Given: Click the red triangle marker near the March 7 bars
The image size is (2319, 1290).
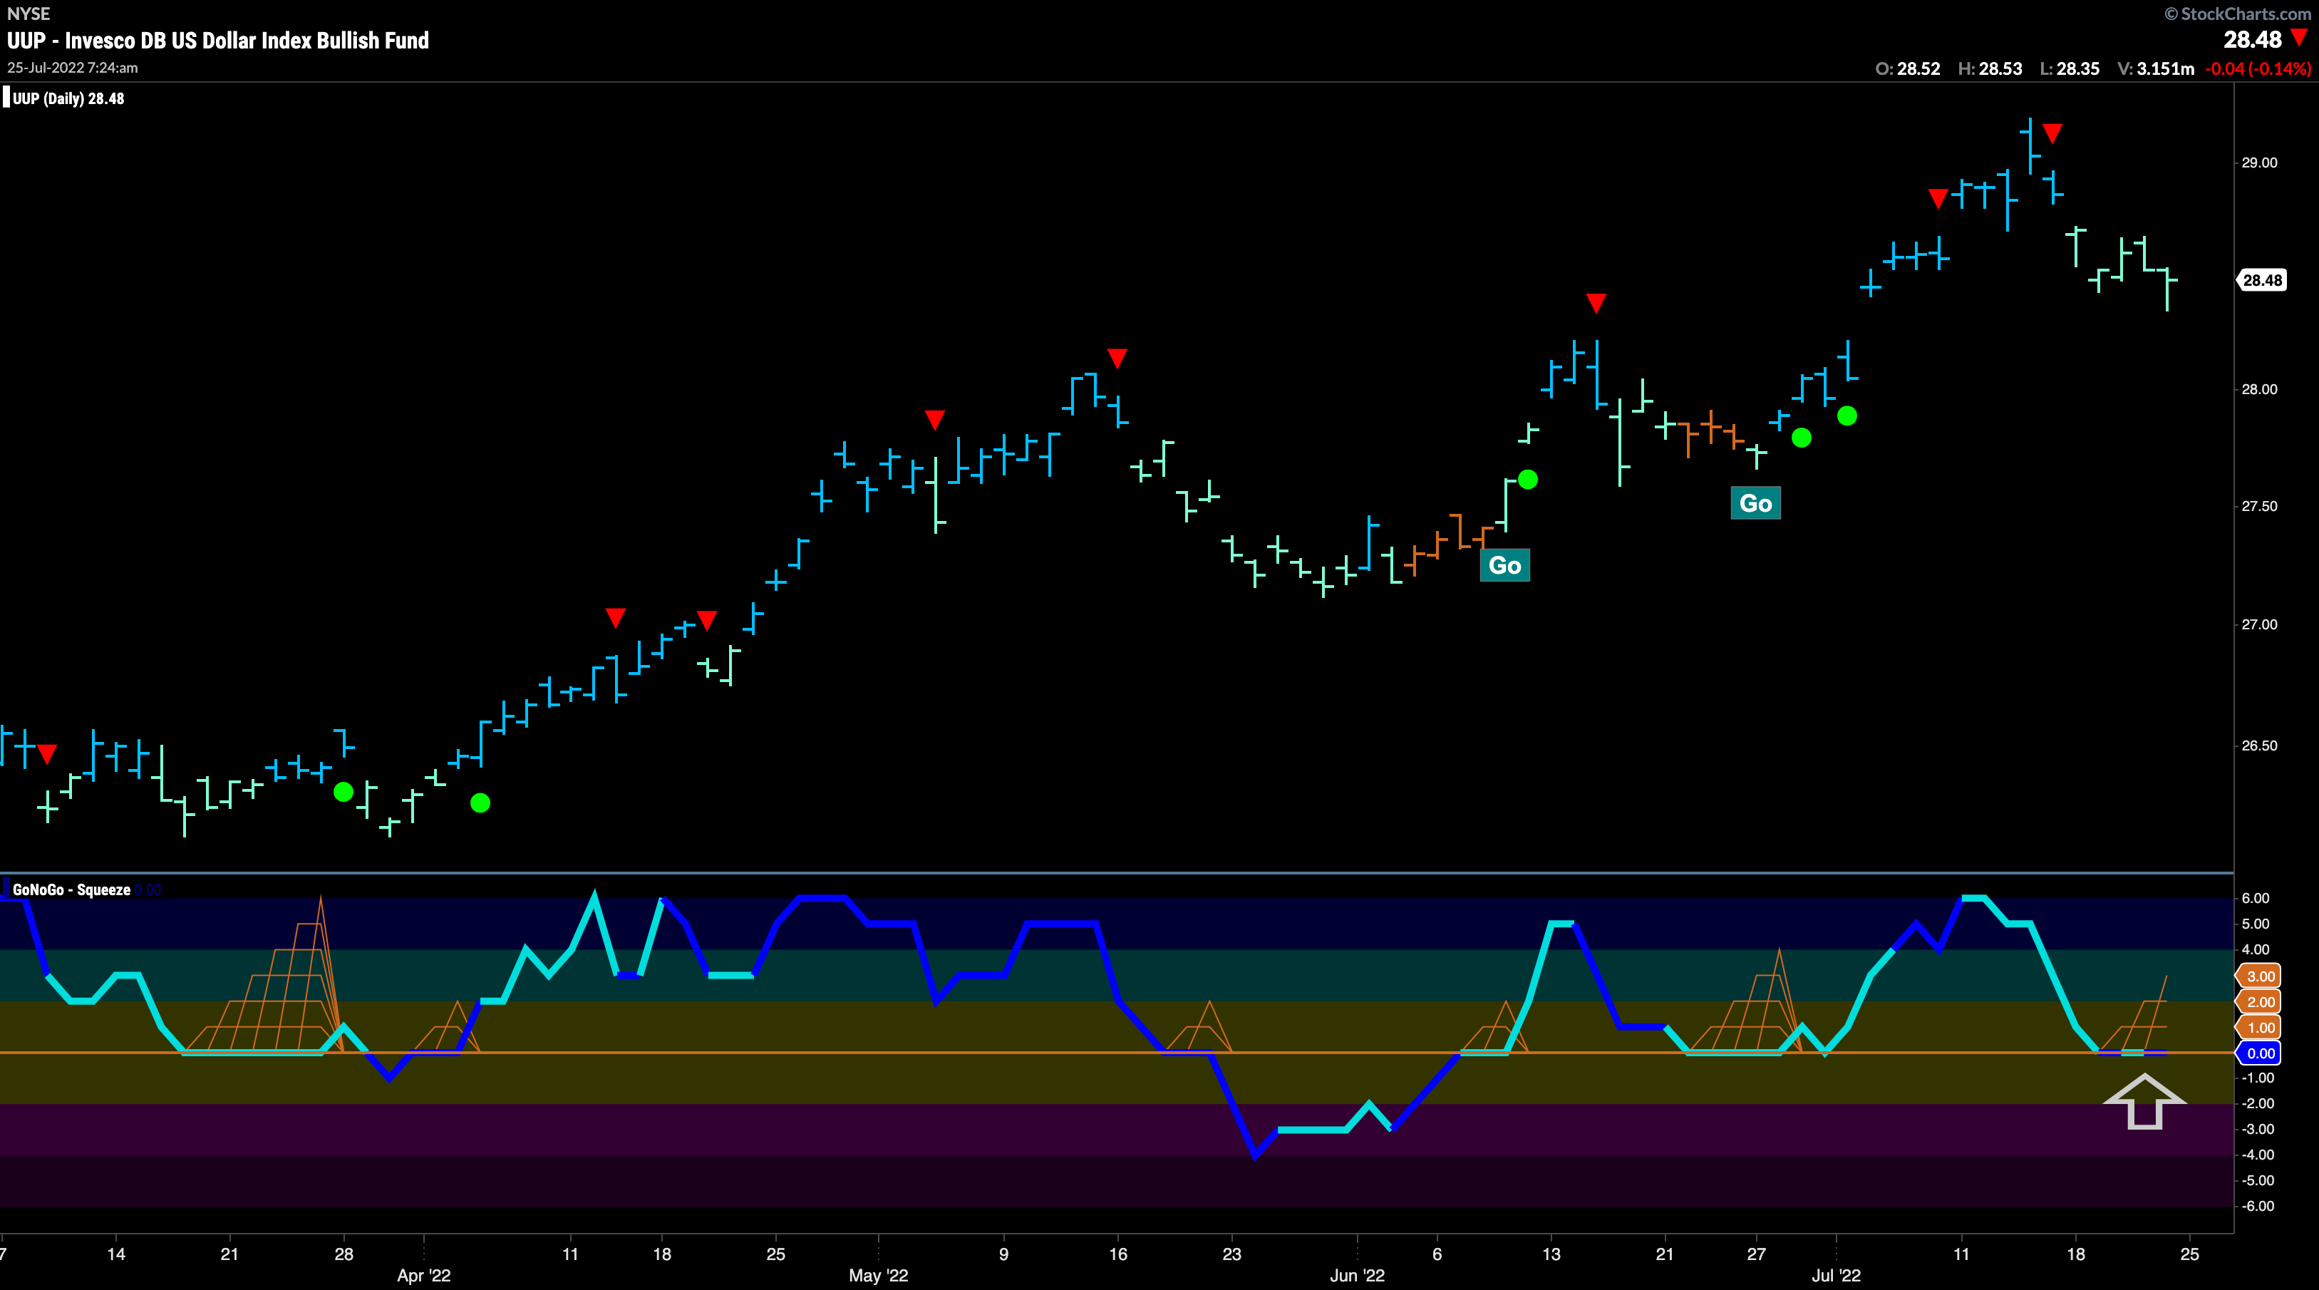Looking at the screenshot, I should 47,753.
